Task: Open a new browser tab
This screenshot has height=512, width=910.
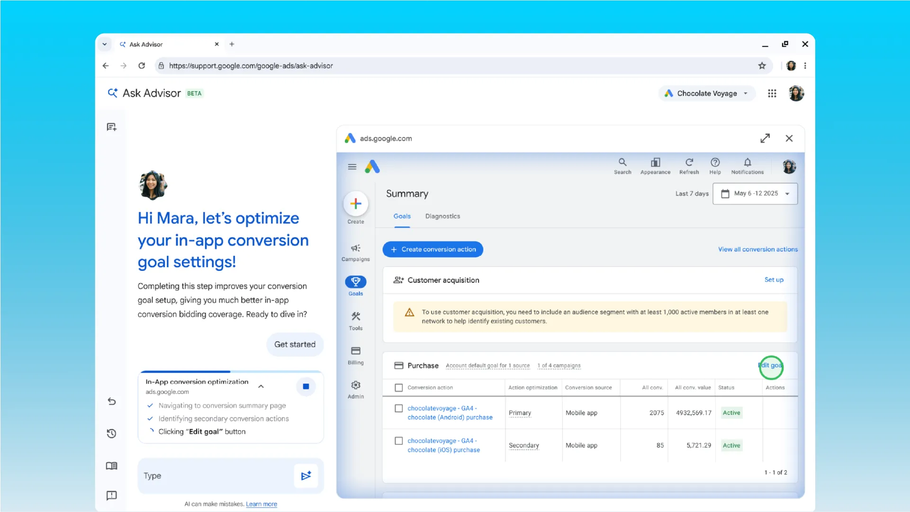Action: click(232, 44)
